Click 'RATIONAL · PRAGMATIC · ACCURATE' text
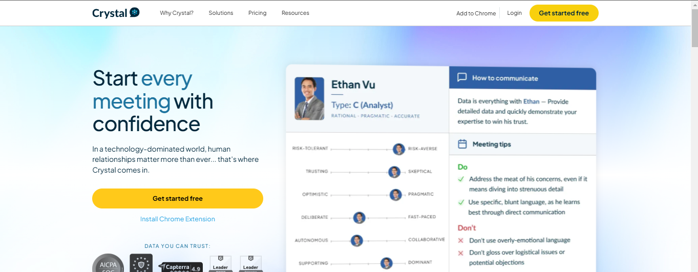The width and height of the screenshot is (698, 272). 375,116
